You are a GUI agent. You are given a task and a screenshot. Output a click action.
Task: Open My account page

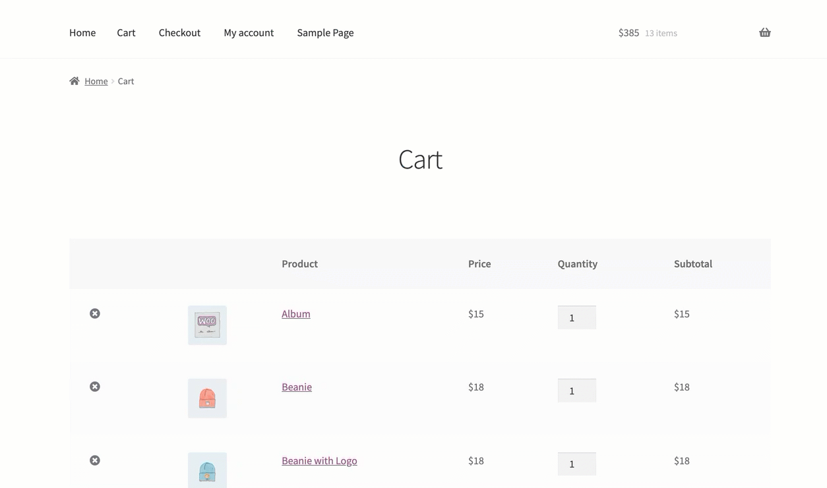tap(249, 33)
